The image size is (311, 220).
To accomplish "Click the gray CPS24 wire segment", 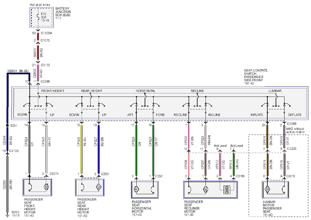I will [x=29, y=149].
